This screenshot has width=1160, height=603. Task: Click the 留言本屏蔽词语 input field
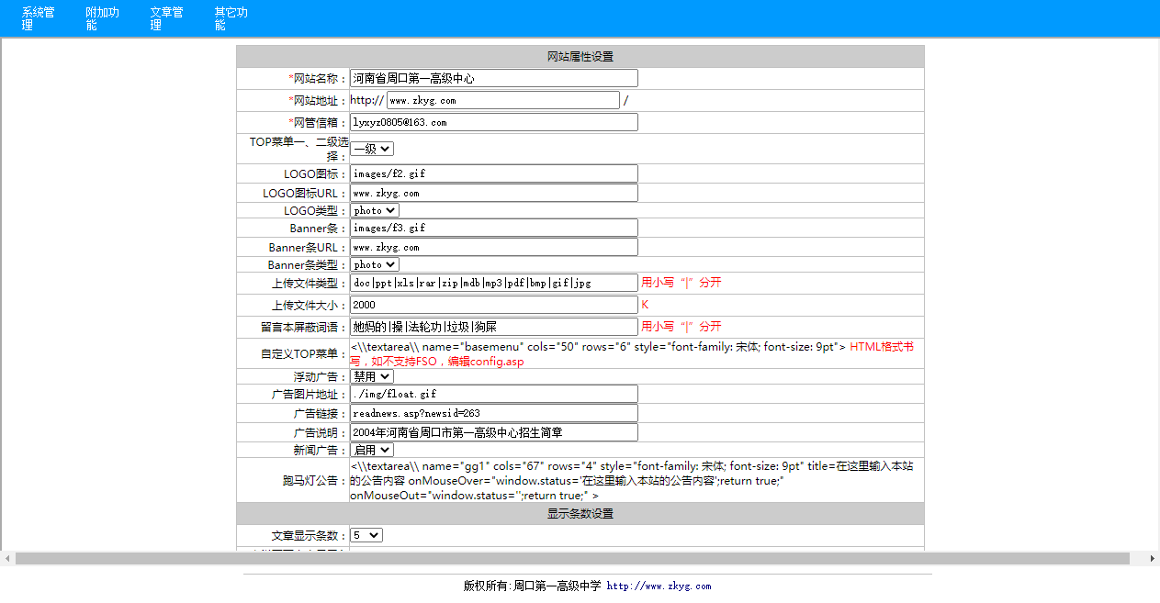(494, 327)
